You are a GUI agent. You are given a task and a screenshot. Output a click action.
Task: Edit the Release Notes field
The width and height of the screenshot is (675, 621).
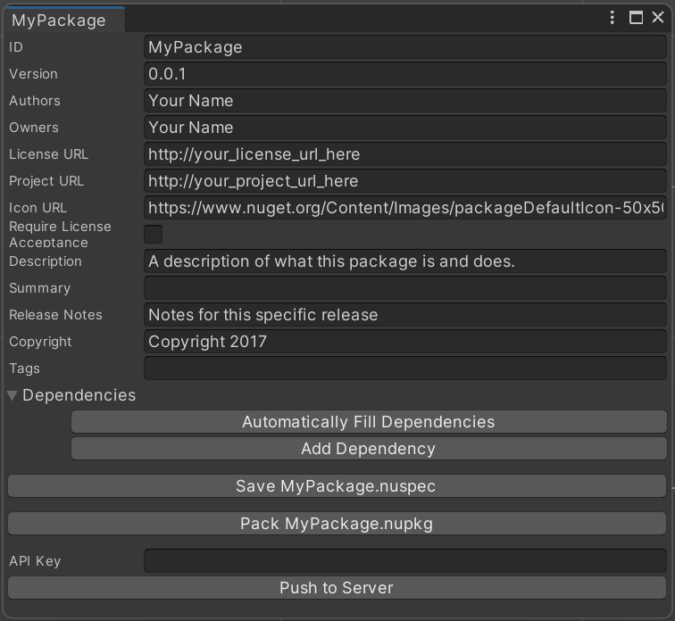[405, 314]
